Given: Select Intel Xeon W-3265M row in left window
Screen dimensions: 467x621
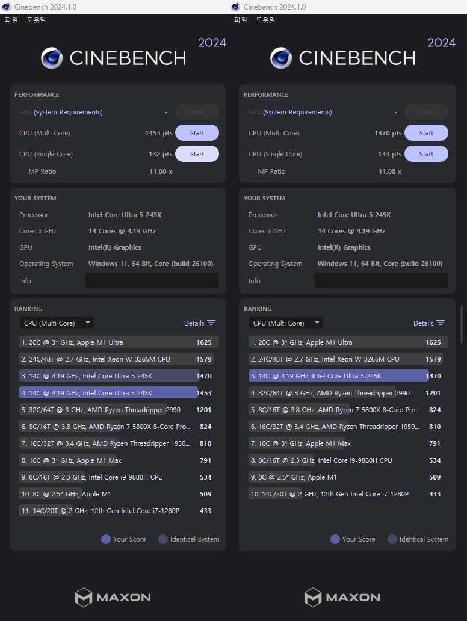Looking at the screenshot, I should pyautogui.click(x=119, y=359).
